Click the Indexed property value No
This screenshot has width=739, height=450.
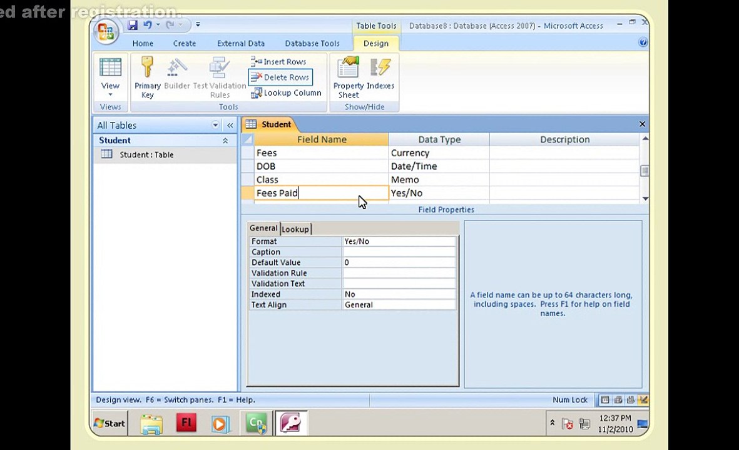point(399,294)
